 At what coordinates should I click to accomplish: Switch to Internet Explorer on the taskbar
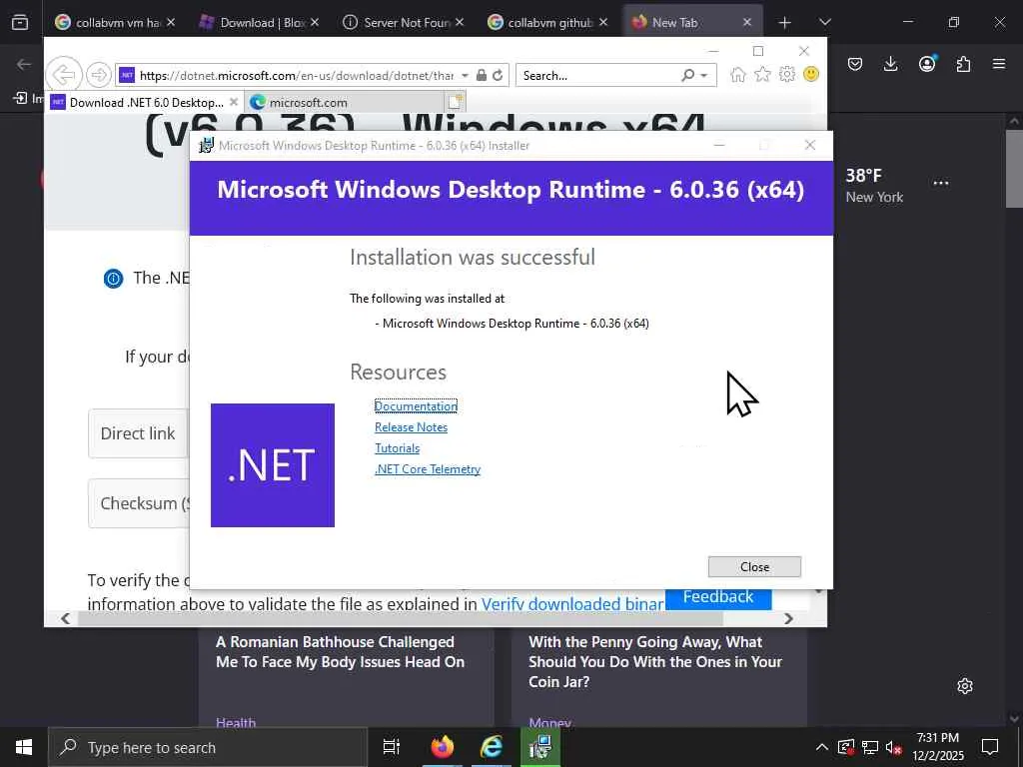pos(492,747)
